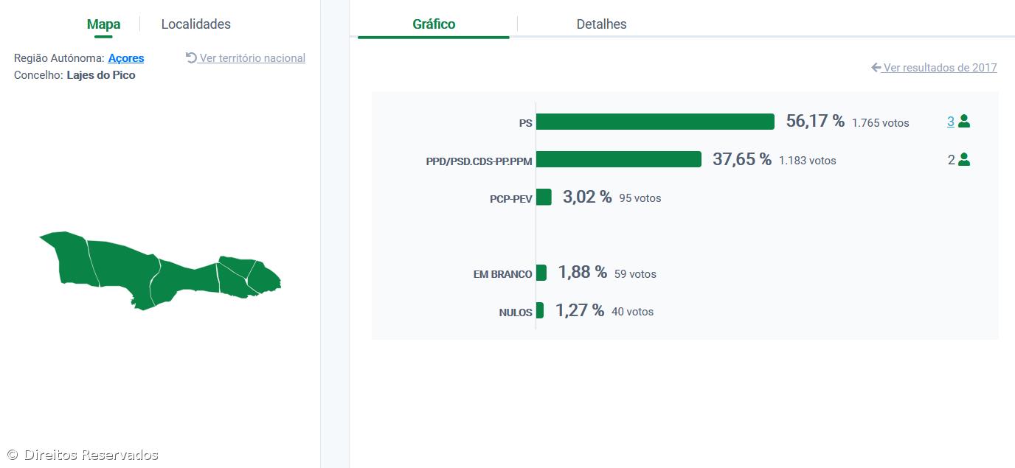Screen dimensions: 1015x468
Task: Click the NULOS votes bar
Action: (x=540, y=310)
